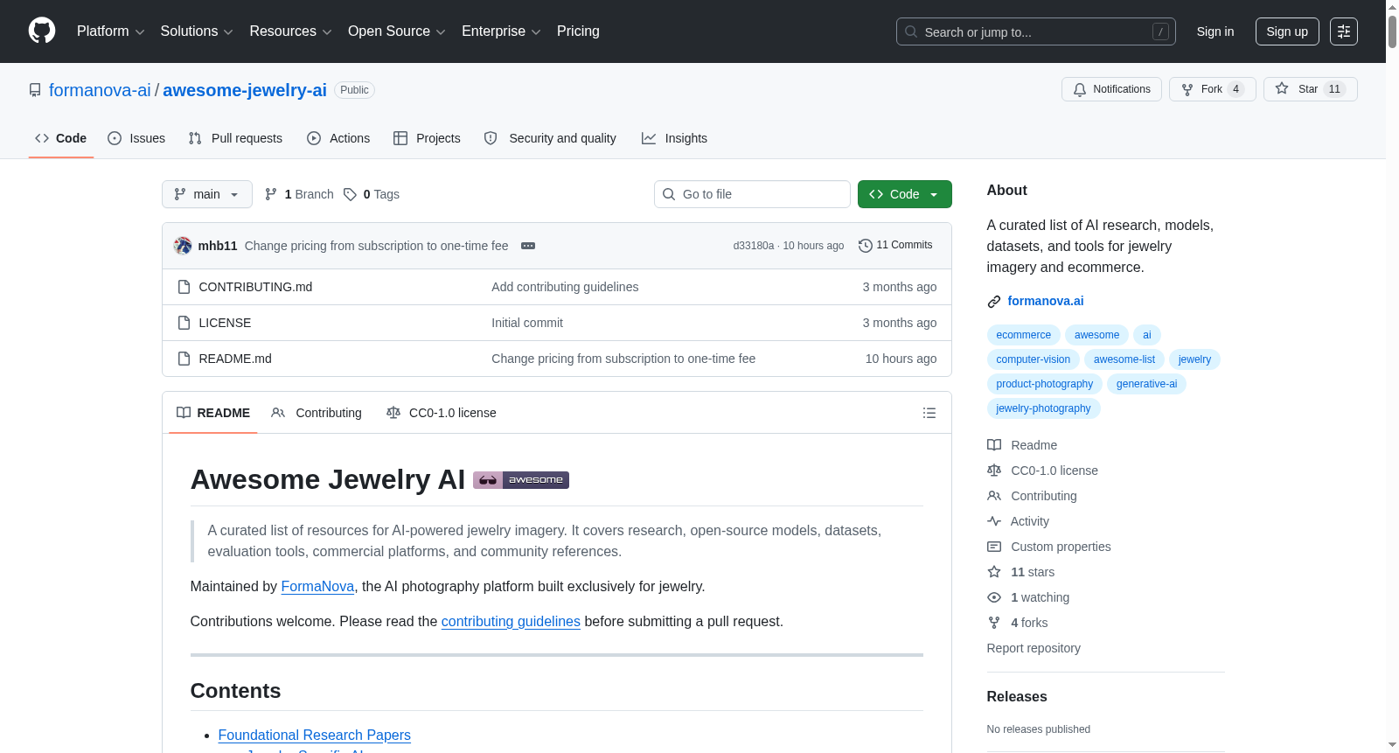Select the CC0-1.0 license tab
Screen dimensions: 1399x753
pyautogui.click(x=442, y=413)
